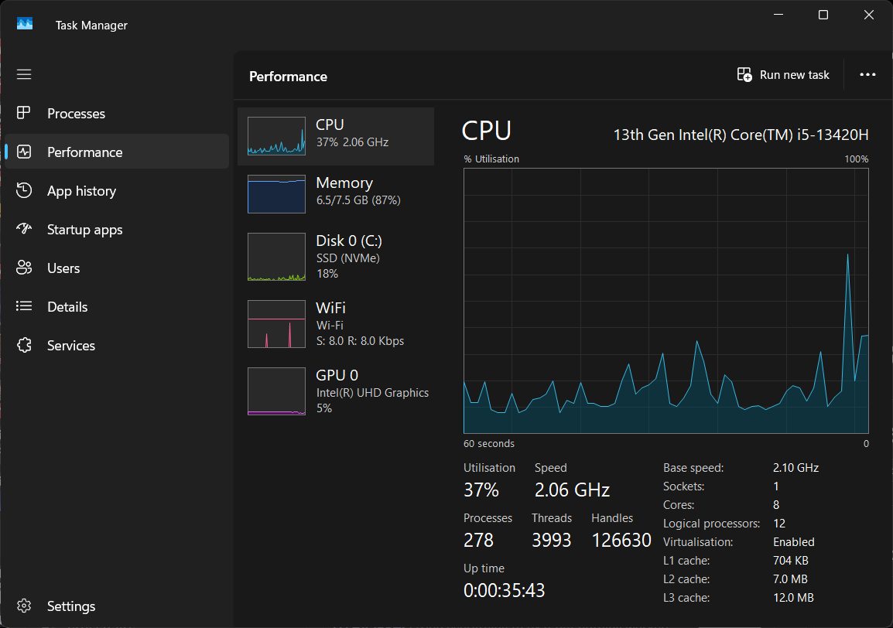Image resolution: width=893 pixels, height=628 pixels.
Task: Open the Disk 0 (C:) performance view
Action: point(336,256)
